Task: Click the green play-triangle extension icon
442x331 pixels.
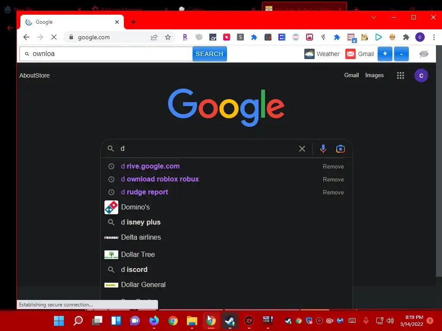Action: point(378,37)
